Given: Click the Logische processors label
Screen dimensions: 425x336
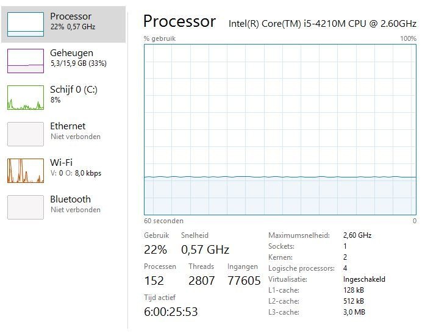Looking at the screenshot, I should 301,268.
